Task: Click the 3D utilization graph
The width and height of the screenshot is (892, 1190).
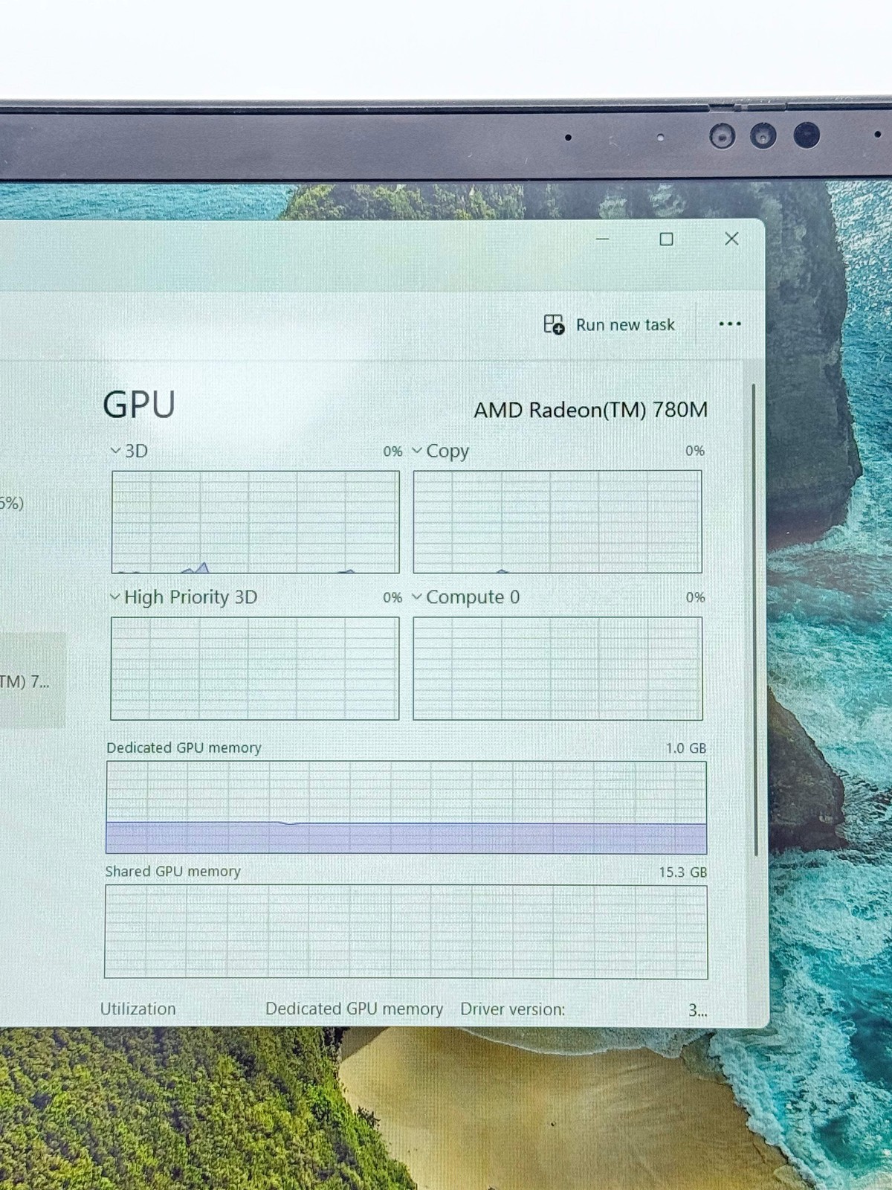Action: click(x=256, y=522)
